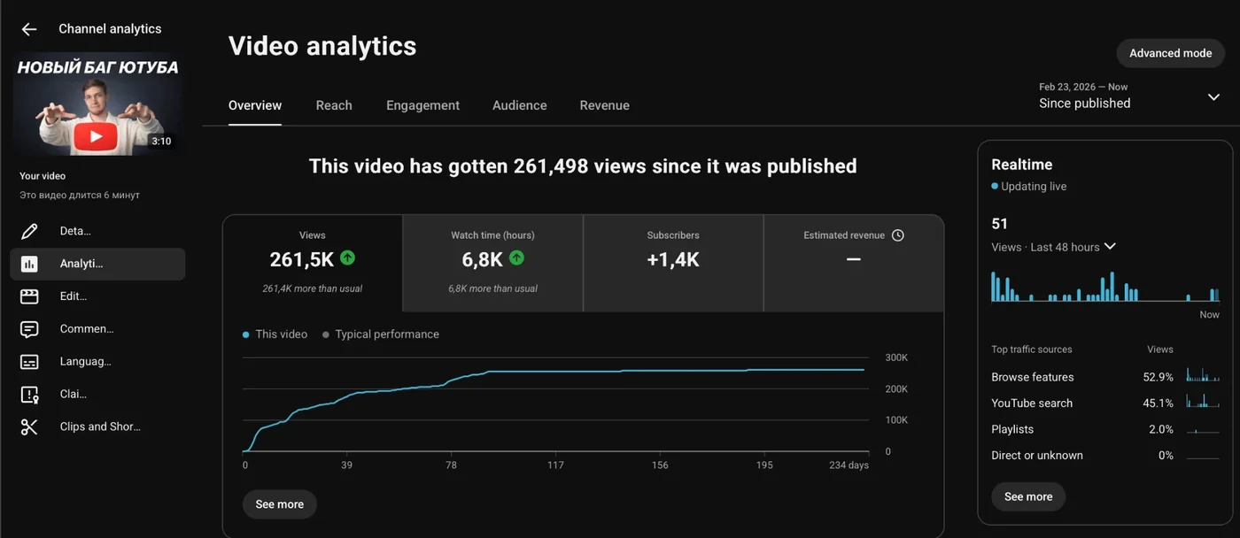The height and width of the screenshot is (538, 1240).
Task: Click the Browse features traffic source row
Action: tap(1105, 377)
